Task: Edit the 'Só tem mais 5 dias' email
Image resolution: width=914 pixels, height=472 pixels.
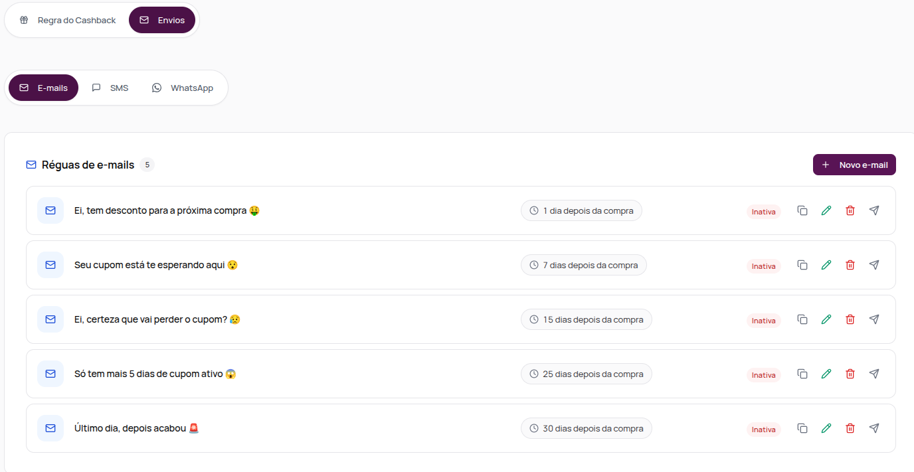Action: 826,374
